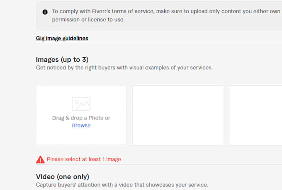This screenshot has width=282, height=190.
Task: Click the Browse link to upload a photo
Action: (x=81, y=125)
